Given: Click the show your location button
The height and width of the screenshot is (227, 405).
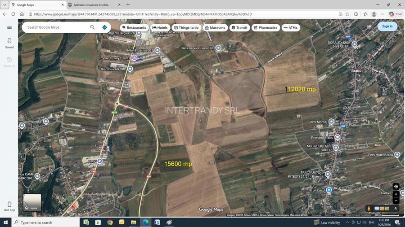Looking at the screenshot, I should [396, 187].
